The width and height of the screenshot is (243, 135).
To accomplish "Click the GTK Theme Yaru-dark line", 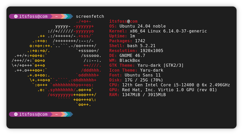I will (147, 65).
